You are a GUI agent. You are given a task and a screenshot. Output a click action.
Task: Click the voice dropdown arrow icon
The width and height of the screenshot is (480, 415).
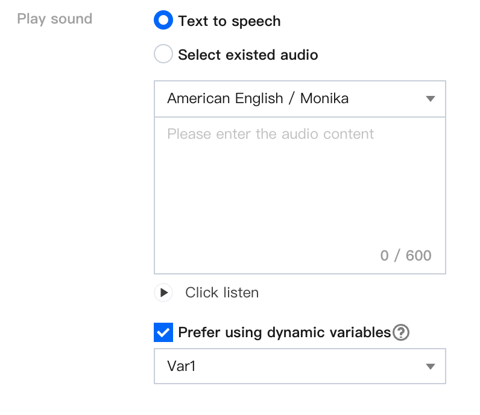tap(431, 98)
